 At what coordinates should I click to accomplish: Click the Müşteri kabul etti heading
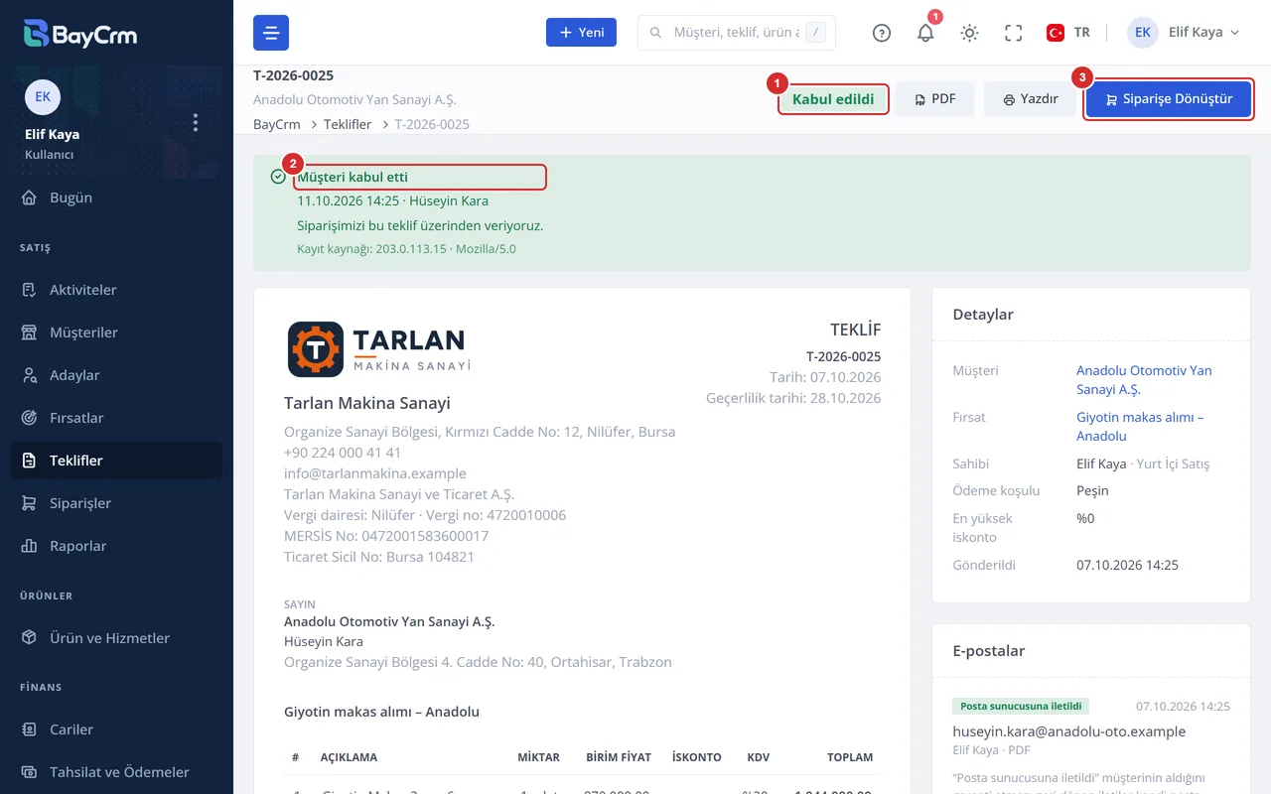(353, 177)
